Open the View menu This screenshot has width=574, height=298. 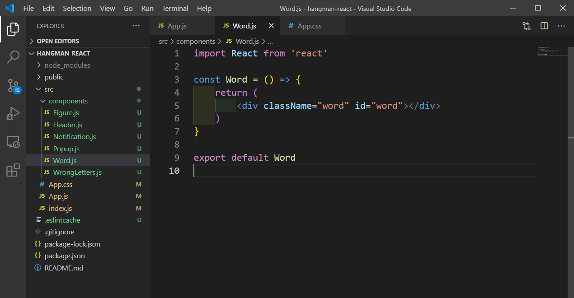coord(108,8)
